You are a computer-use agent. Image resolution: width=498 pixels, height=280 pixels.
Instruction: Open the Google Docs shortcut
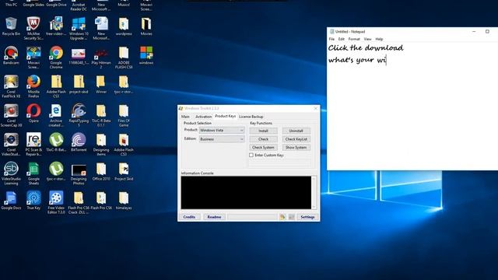(x=11, y=201)
